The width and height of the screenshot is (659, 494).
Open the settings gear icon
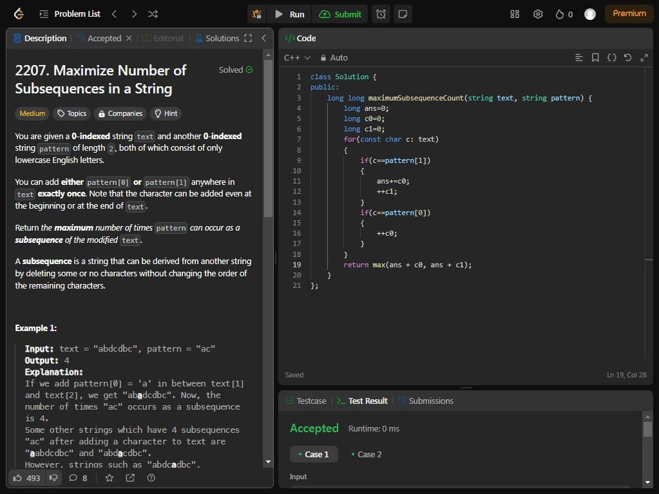(x=538, y=14)
